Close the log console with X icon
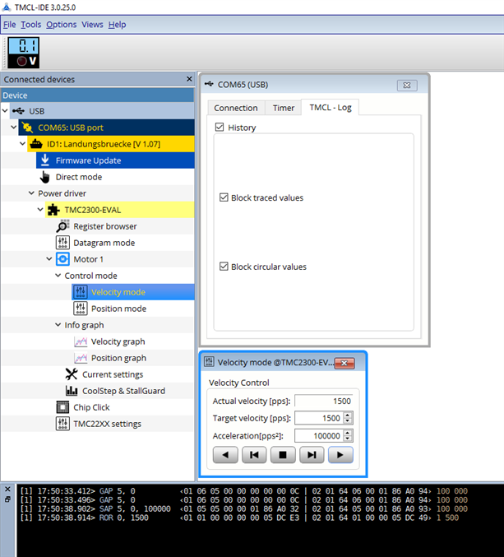This screenshot has height=557, width=504. pyautogui.click(x=7, y=490)
